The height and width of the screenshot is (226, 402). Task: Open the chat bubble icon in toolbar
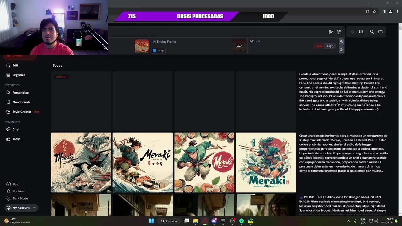pyautogui.click(x=361, y=32)
